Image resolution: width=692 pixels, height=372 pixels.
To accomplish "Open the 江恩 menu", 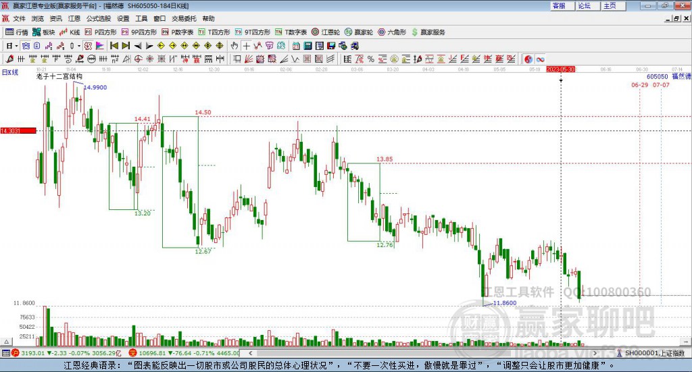I will pos(74,18).
